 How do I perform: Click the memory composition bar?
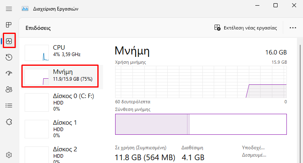(201, 124)
